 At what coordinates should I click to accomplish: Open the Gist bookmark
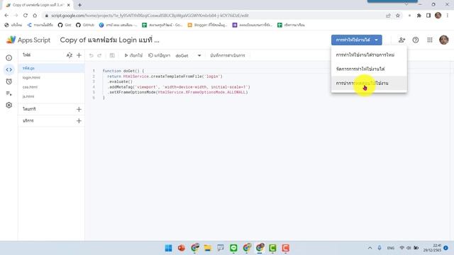[x=65, y=25]
